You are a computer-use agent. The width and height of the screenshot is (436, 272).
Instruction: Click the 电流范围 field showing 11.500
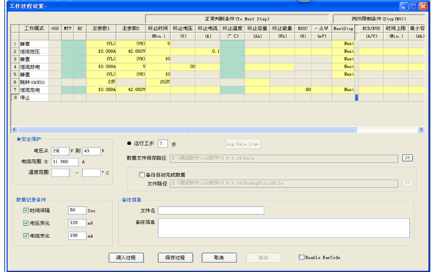[65, 162]
